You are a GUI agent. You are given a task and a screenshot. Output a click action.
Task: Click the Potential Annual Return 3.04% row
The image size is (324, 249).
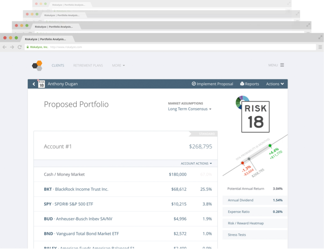(255, 188)
